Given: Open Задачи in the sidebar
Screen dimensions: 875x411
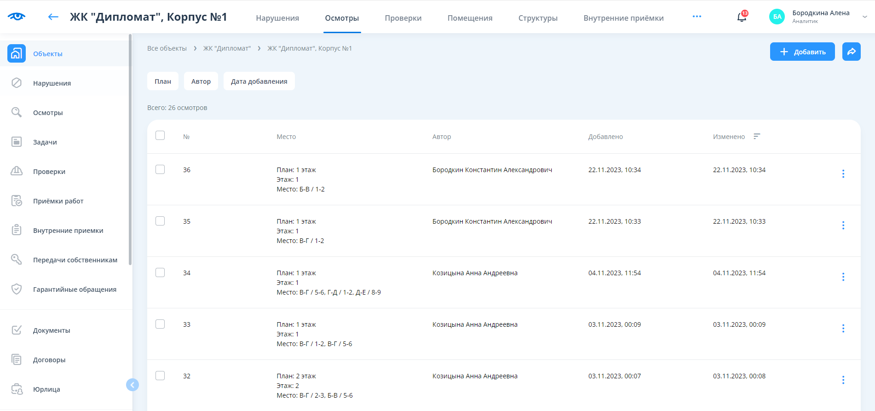Looking at the screenshot, I should [45, 142].
